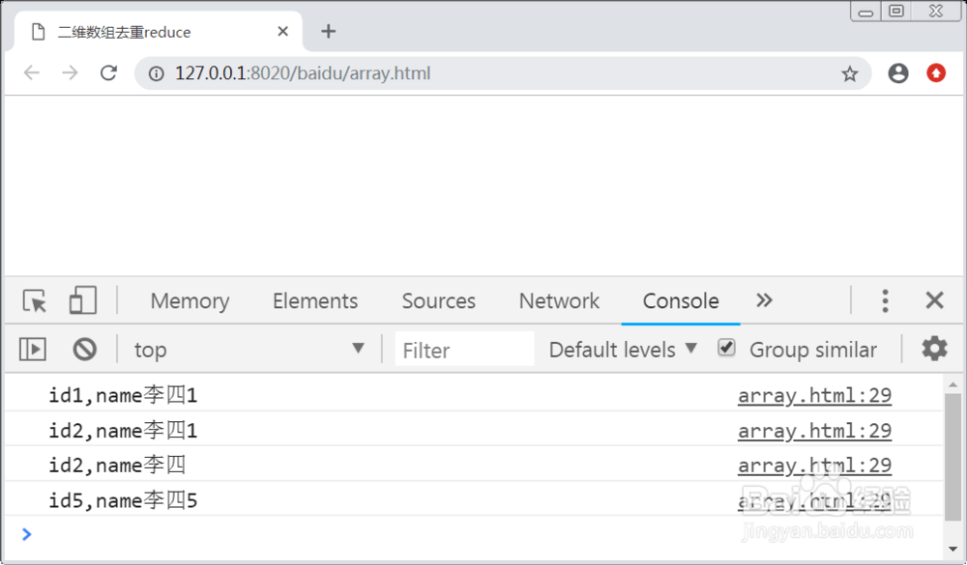Bookmark this page with the star icon
This screenshot has width=967, height=565.
click(849, 73)
